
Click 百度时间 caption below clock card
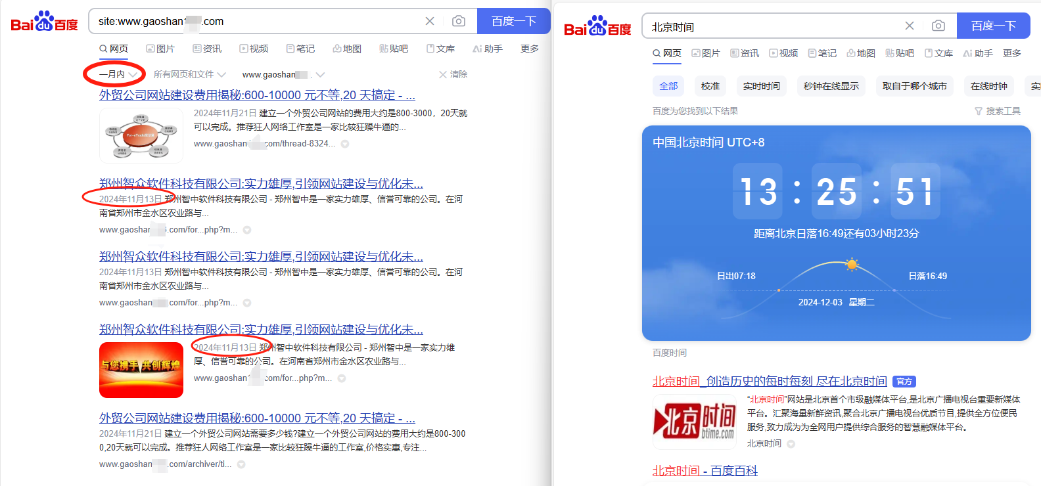670,353
